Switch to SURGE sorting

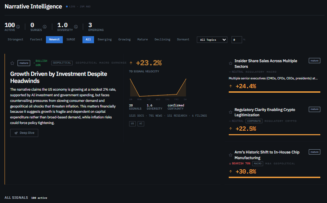71,39
